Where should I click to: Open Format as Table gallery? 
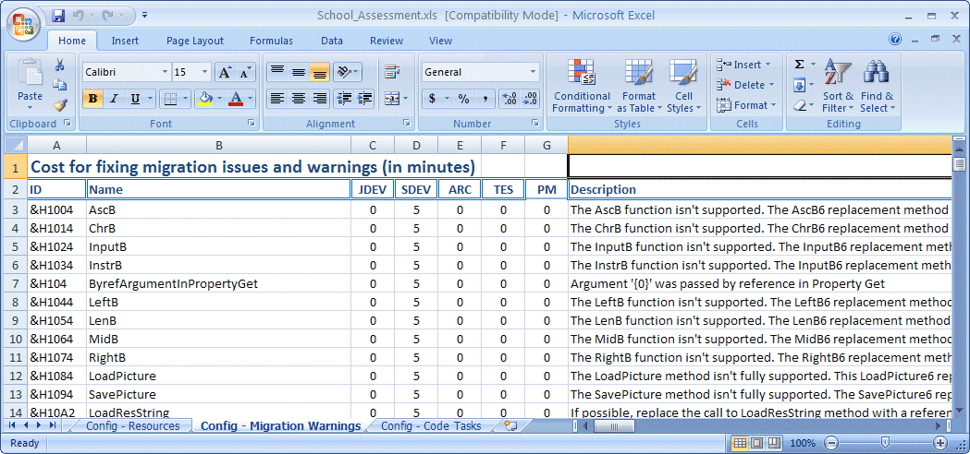coord(639,85)
